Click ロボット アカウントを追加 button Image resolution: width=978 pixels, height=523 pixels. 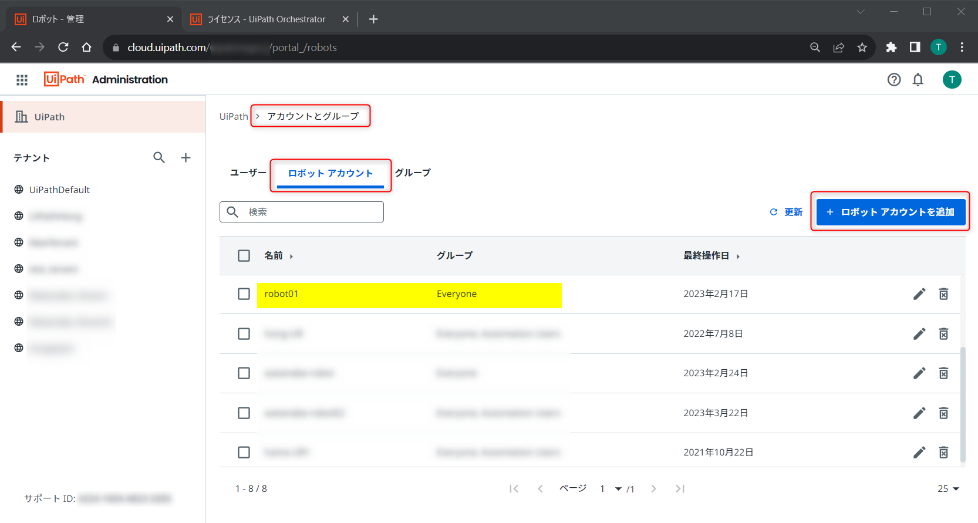pos(891,212)
